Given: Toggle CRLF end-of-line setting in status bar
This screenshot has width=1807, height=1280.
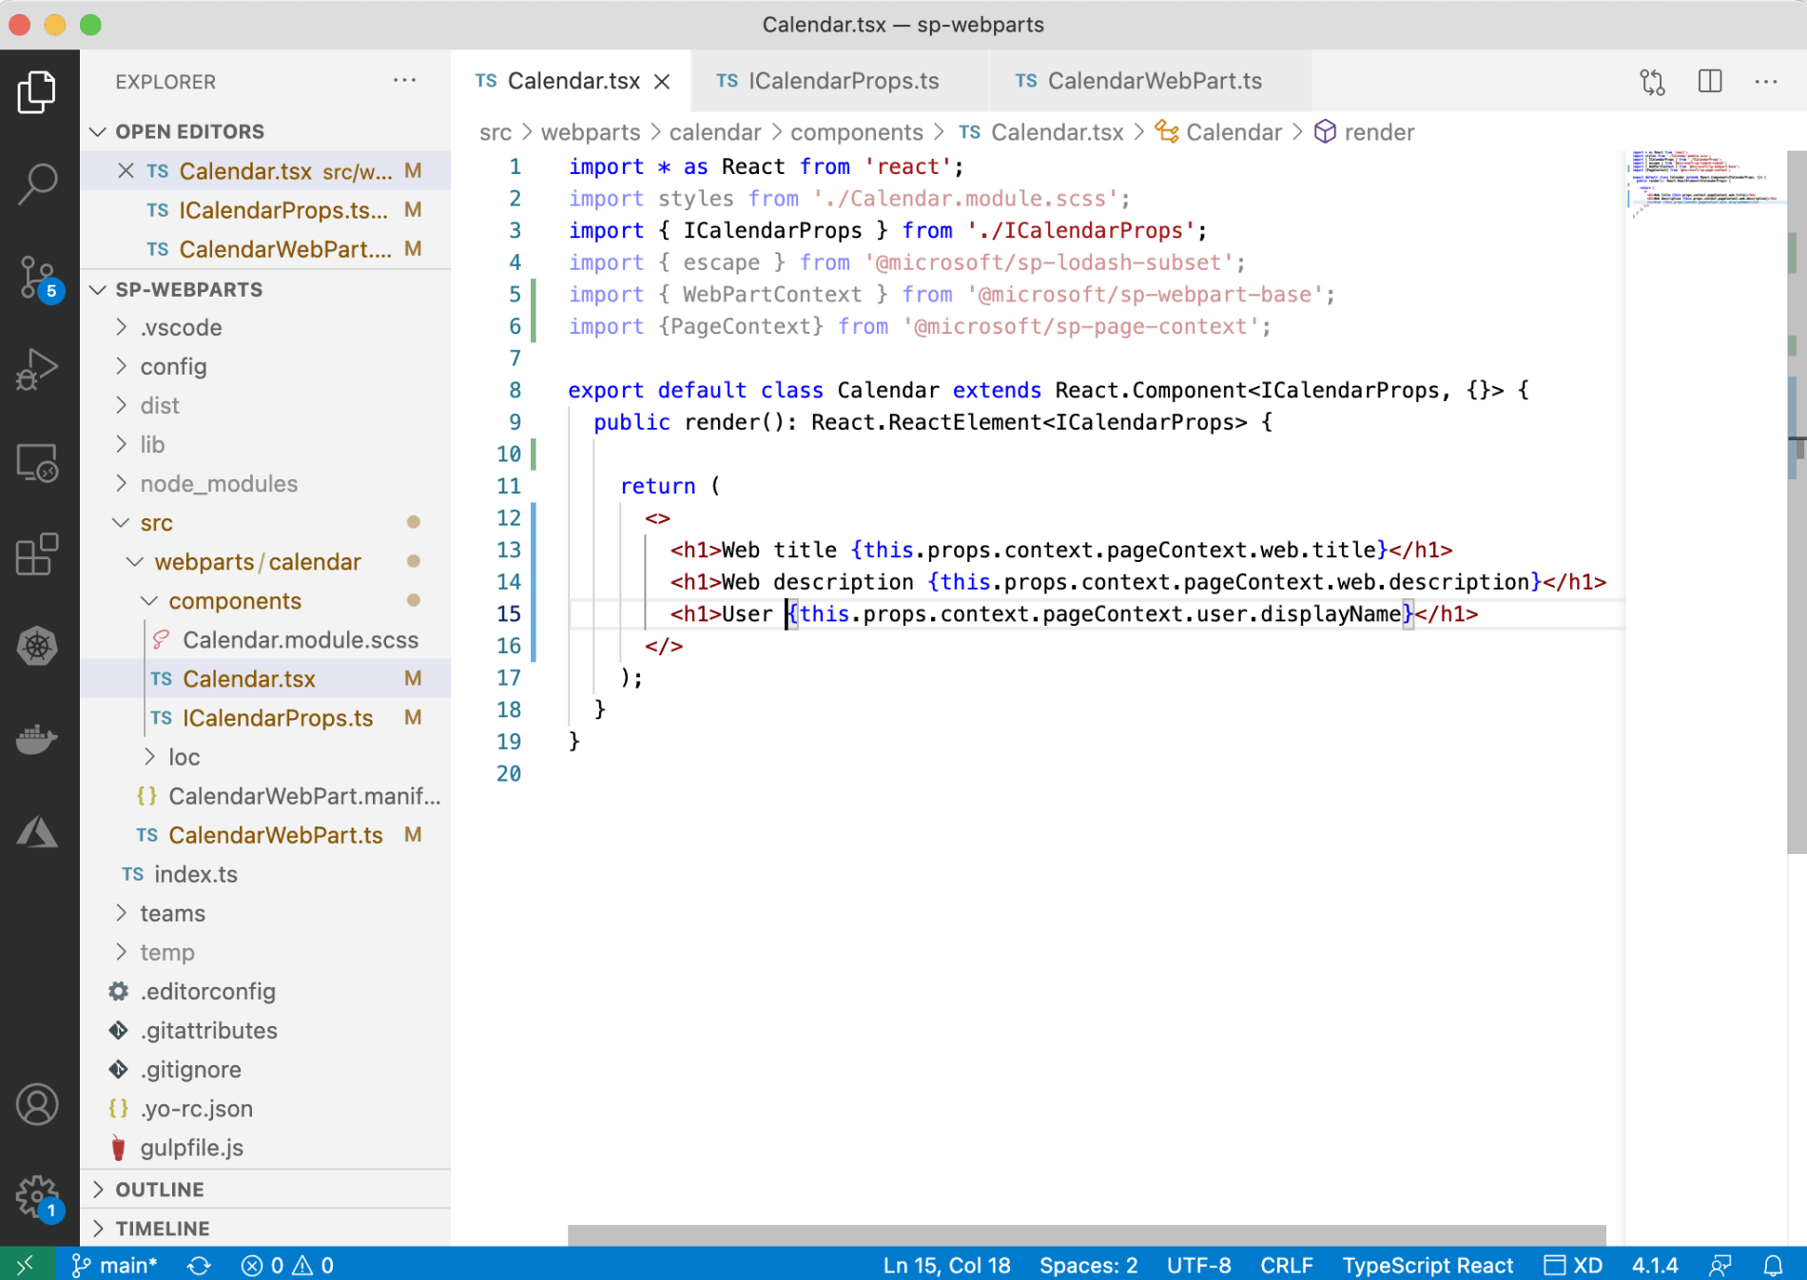Looking at the screenshot, I should (1286, 1265).
